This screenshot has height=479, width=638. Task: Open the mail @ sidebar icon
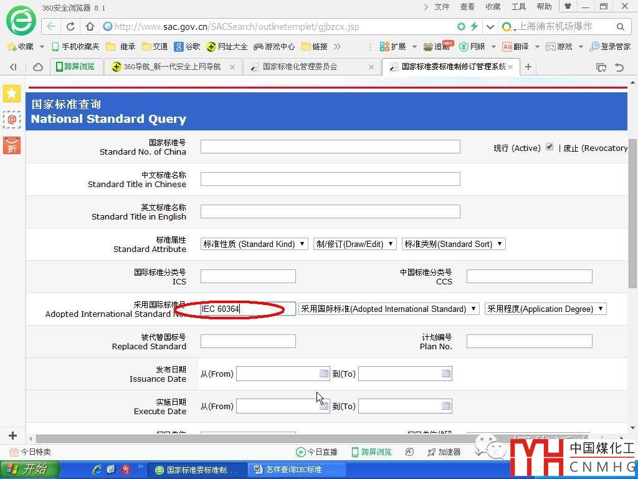[x=12, y=119]
